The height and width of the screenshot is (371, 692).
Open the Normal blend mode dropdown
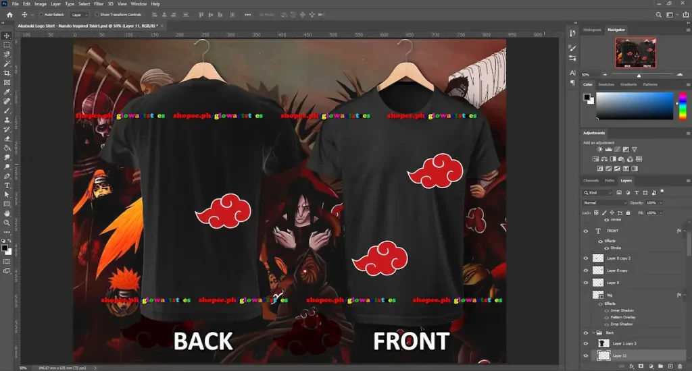605,202
